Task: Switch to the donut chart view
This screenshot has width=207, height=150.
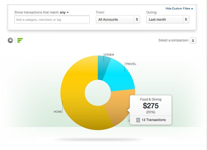Action: (11, 40)
